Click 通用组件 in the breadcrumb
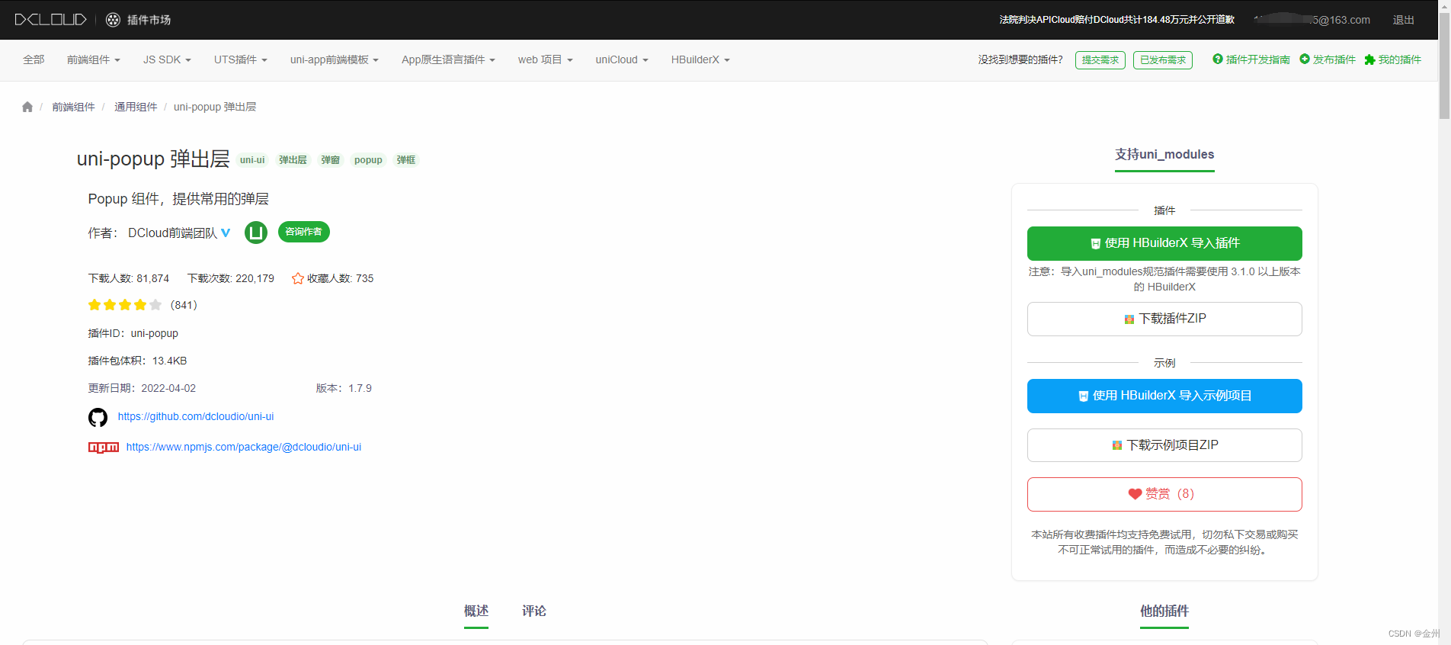 [136, 107]
